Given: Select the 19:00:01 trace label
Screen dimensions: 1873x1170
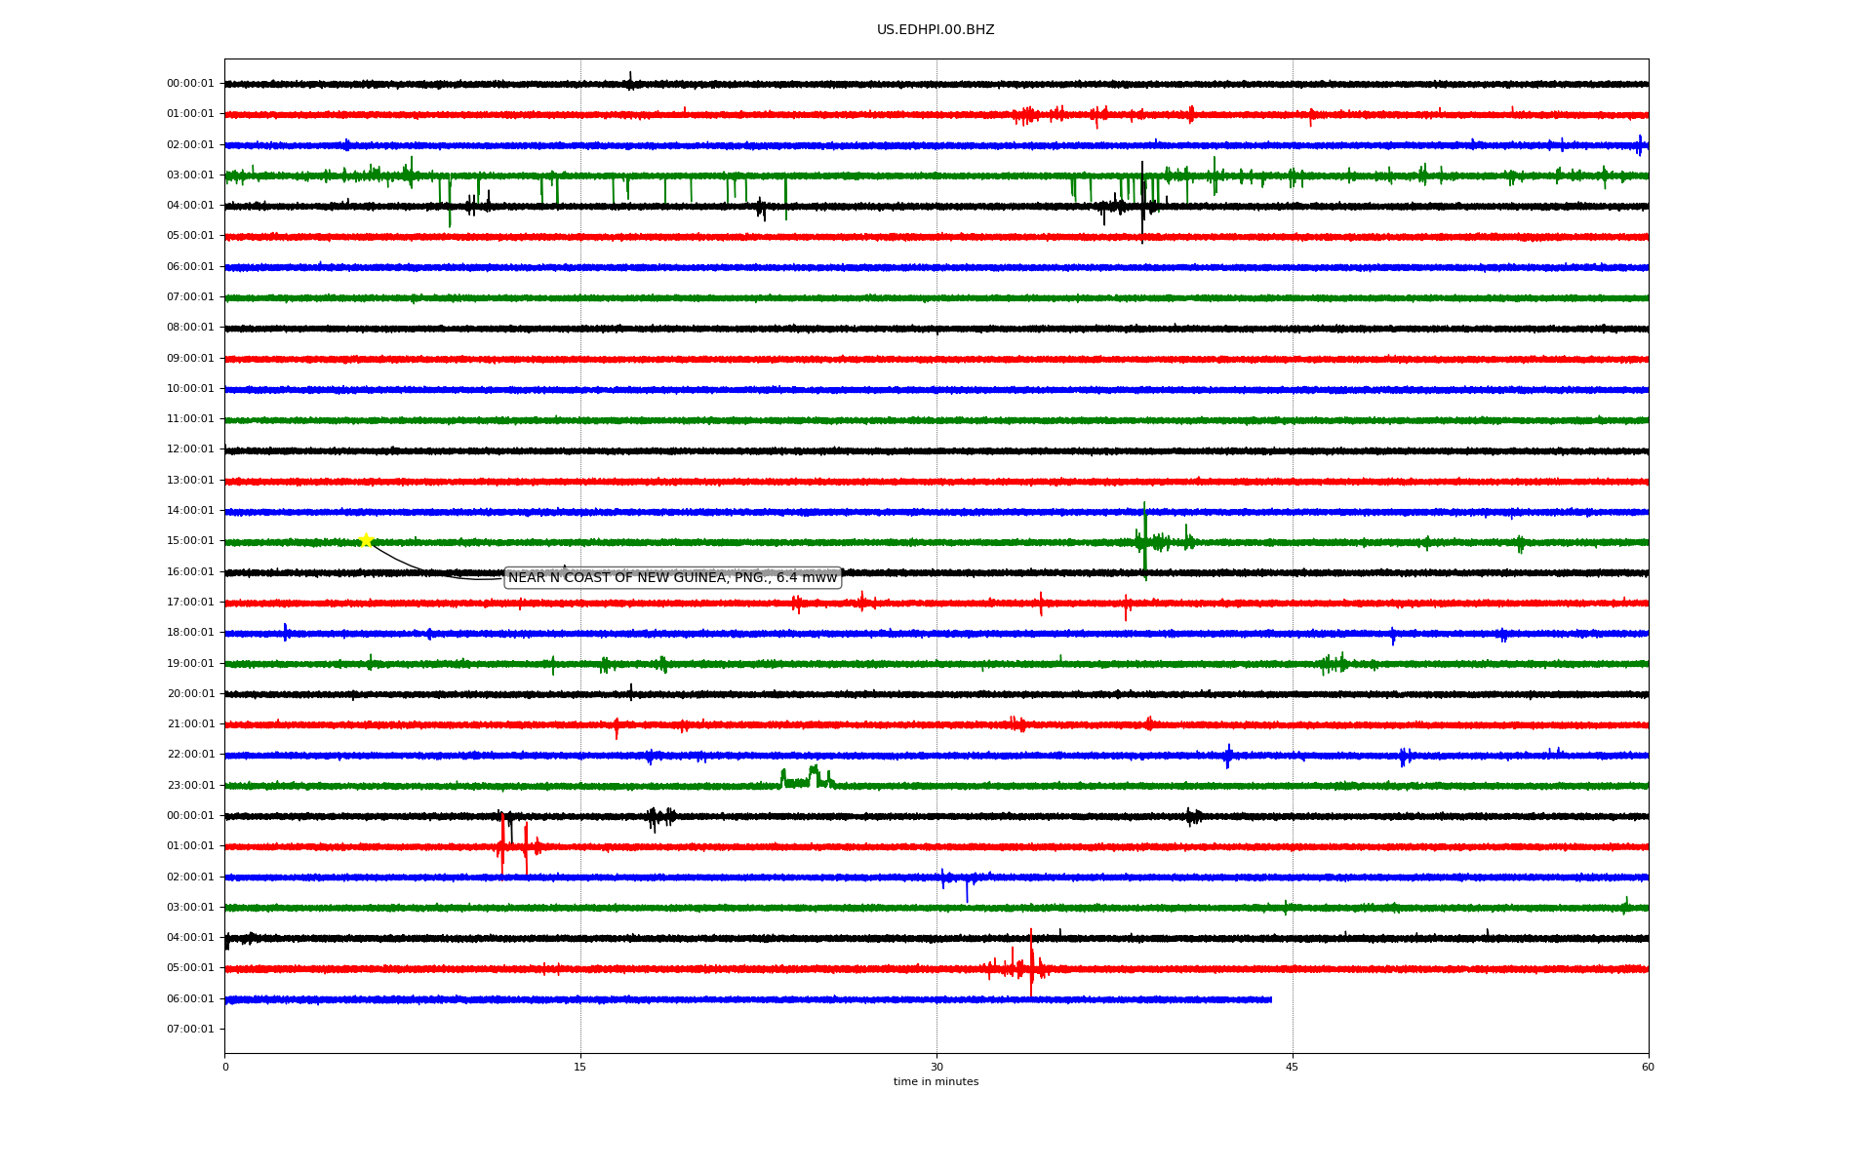Looking at the screenshot, I should [x=190, y=664].
